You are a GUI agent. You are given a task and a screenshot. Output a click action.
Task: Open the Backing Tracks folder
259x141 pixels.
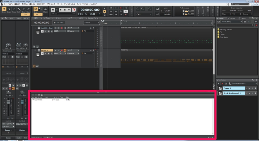225,30
